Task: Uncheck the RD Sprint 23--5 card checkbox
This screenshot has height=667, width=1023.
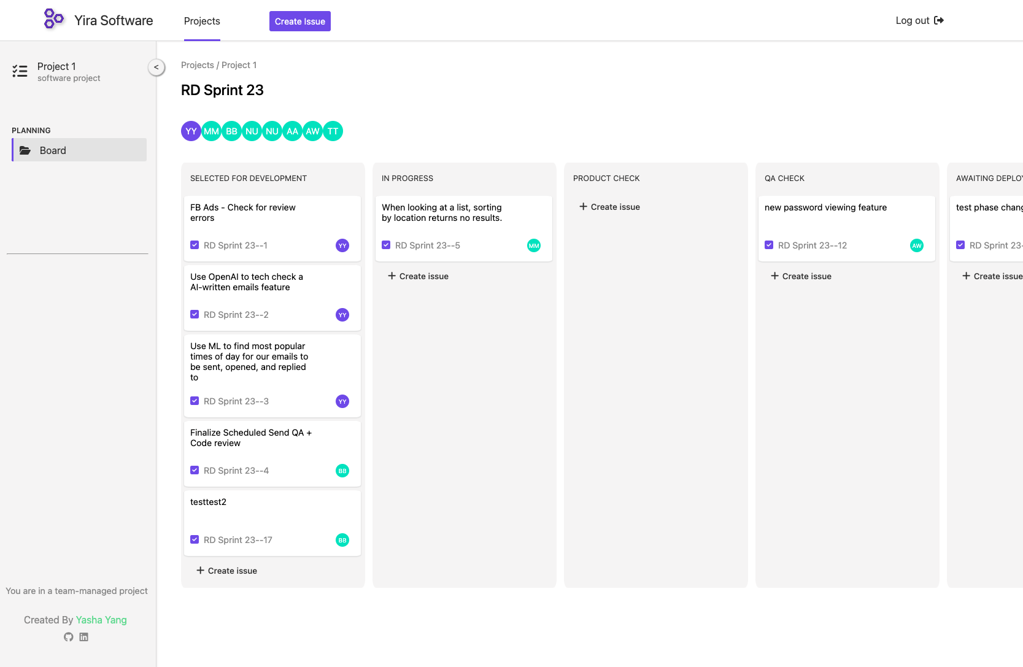Action: (x=386, y=245)
